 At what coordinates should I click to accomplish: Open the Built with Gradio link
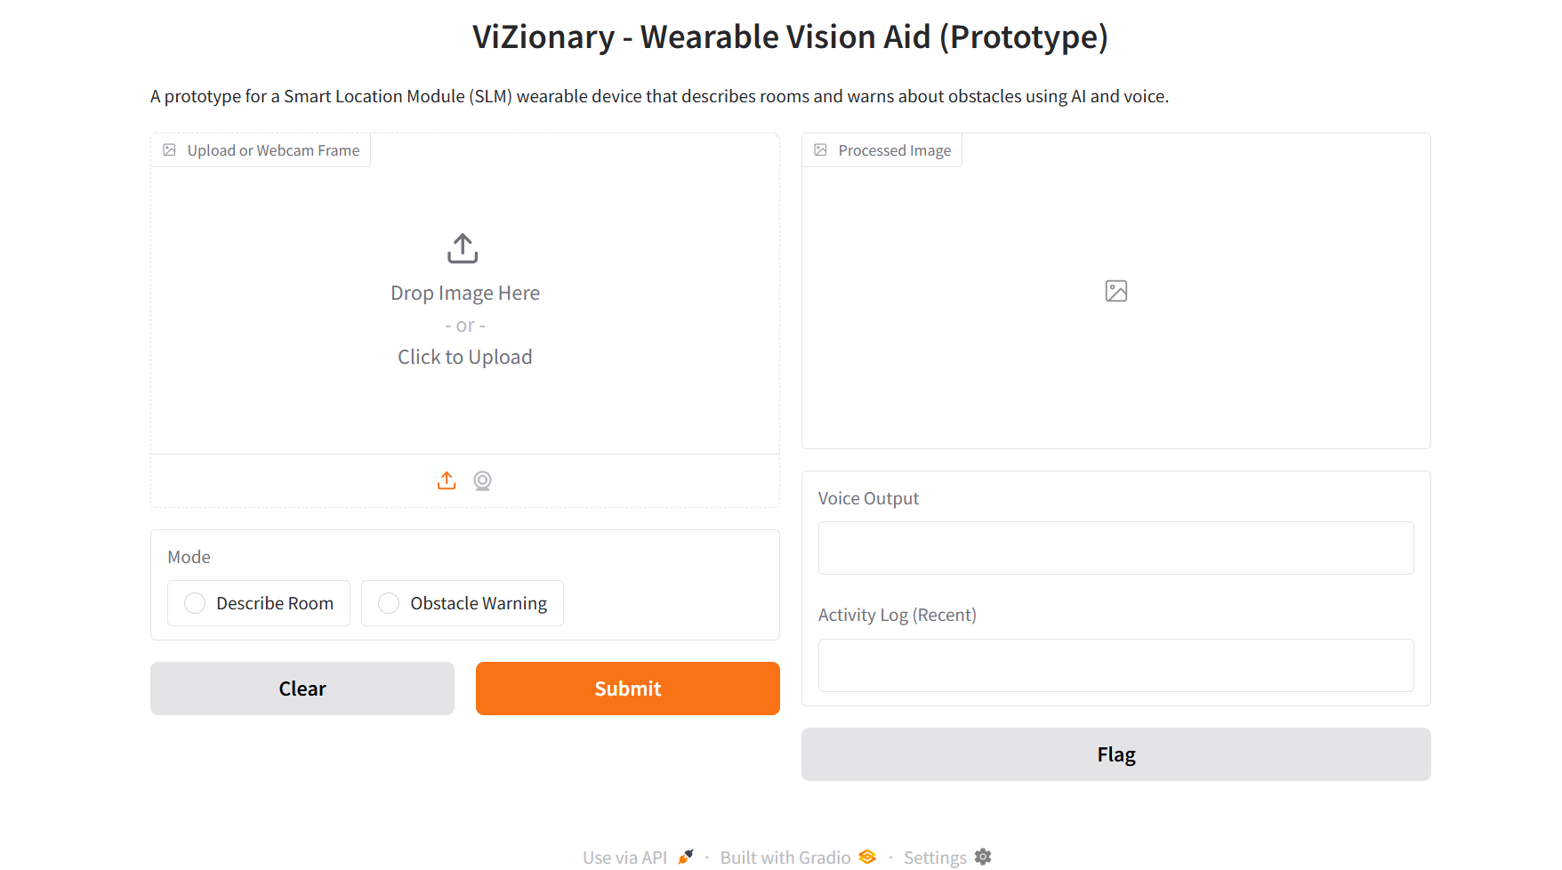(785, 858)
